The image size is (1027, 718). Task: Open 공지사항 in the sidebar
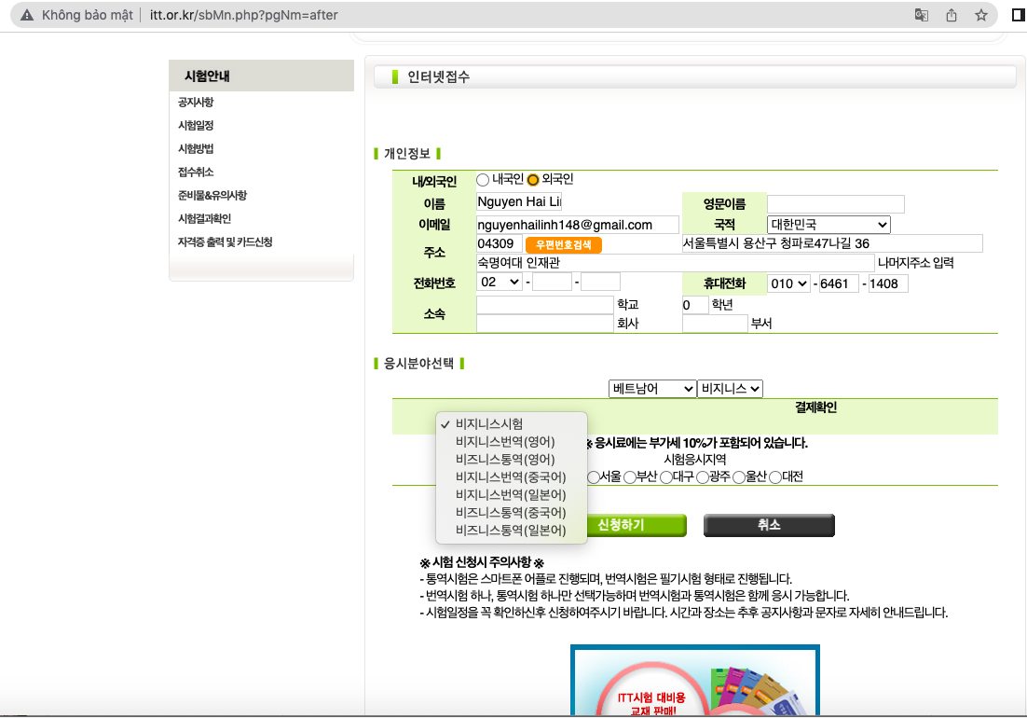click(196, 103)
